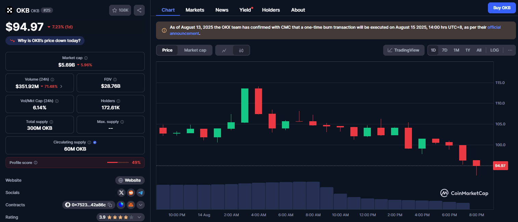This screenshot has height=222, width=518.
Task: Click the info icon in the burn notice
Action: (164, 30)
